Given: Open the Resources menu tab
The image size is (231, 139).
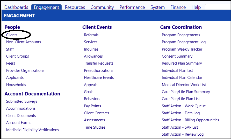Looking at the screenshot, I should coord(75,7).
